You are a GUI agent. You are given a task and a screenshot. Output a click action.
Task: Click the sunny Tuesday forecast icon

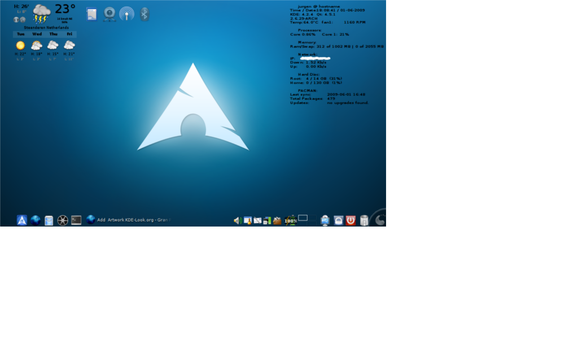[x=20, y=45]
